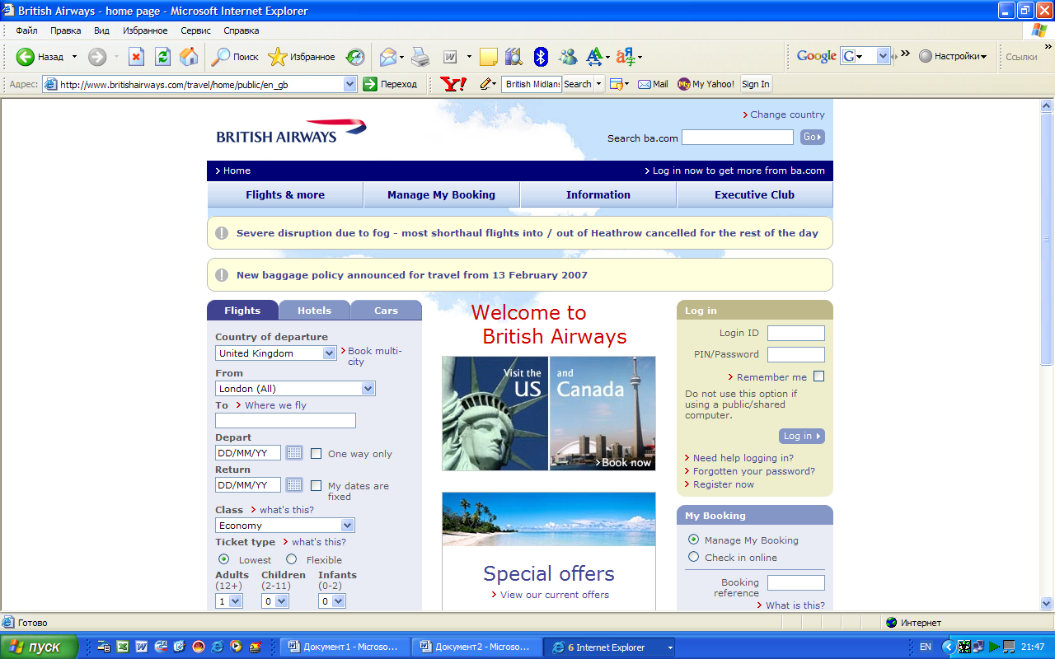Viewport: 1055px width, 659px height.
Task: Tick the One way only checkbox
Action: tap(316, 454)
